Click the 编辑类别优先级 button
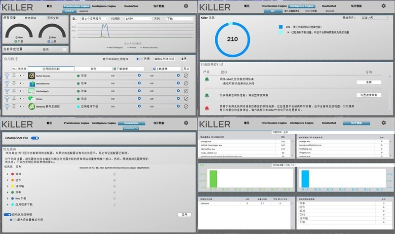The width and height of the screenshot is (395, 234). click(x=164, y=59)
